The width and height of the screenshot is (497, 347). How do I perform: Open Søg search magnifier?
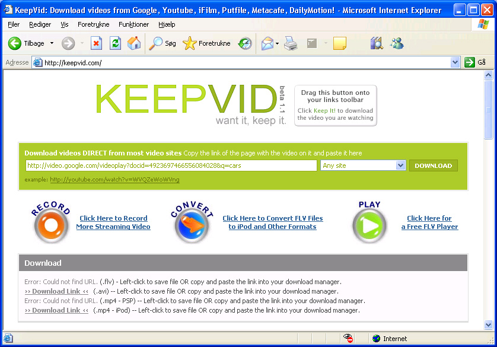(163, 43)
